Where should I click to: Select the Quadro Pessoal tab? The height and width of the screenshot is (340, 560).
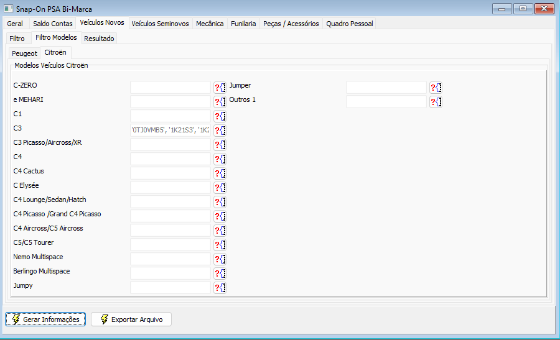pyautogui.click(x=350, y=24)
